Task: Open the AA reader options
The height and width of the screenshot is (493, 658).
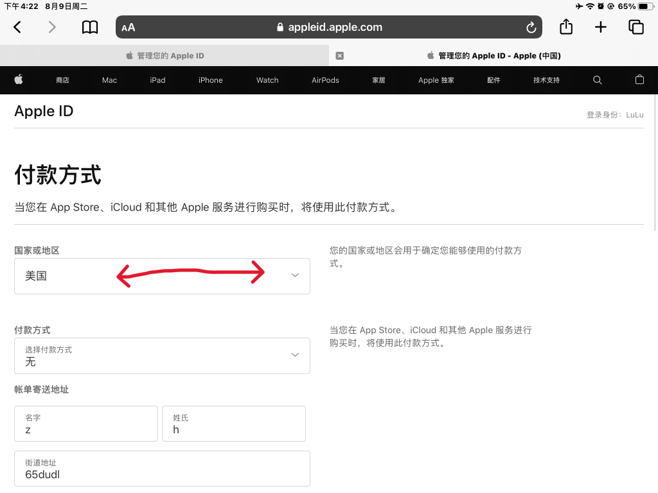Action: (128, 28)
